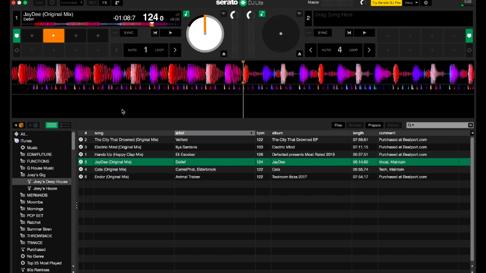Play deck 1
This screenshot has height=273, width=486.
pos(170,33)
